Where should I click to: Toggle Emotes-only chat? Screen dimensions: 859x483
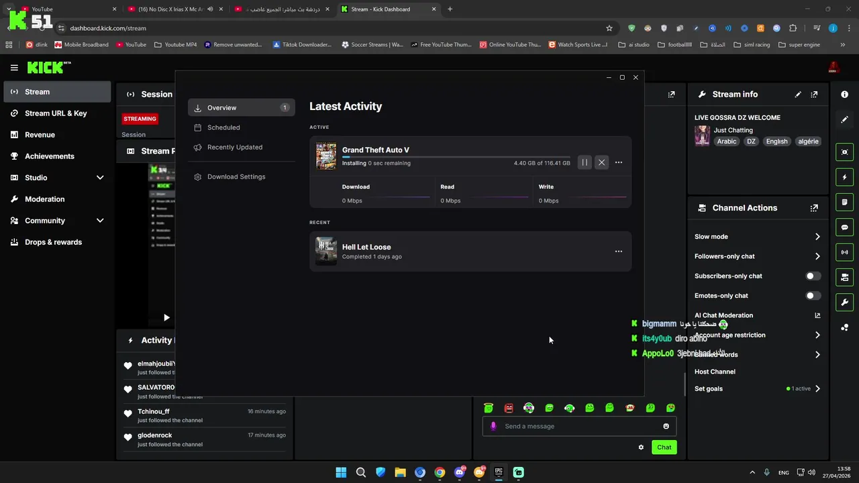(x=813, y=296)
